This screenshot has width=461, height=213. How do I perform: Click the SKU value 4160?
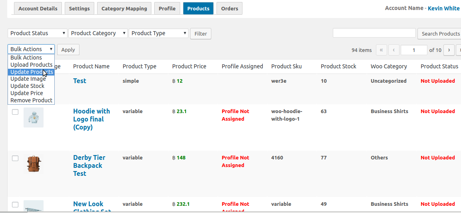pos(277,158)
